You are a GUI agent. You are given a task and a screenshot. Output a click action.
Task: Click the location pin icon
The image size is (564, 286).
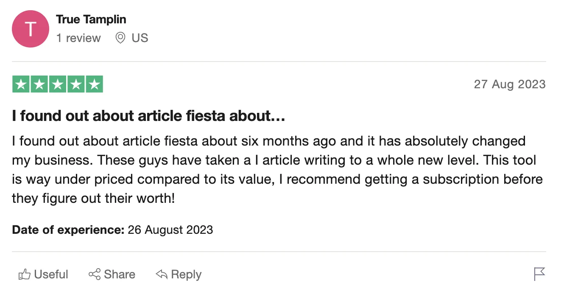click(x=120, y=38)
